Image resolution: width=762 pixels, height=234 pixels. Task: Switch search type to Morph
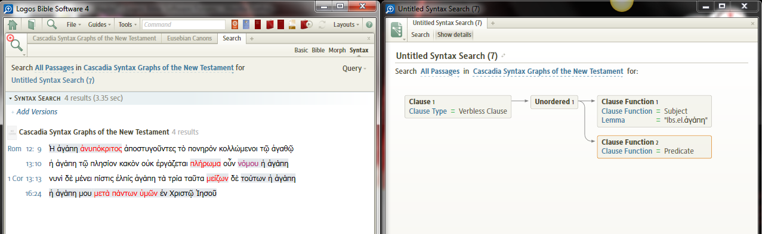pyautogui.click(x=337, y=51)
